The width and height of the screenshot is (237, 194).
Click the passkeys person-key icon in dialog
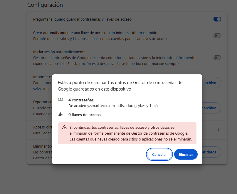60,114
